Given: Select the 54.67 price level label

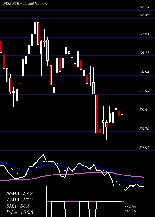Looking at the screenshot, I should [144, 148].
